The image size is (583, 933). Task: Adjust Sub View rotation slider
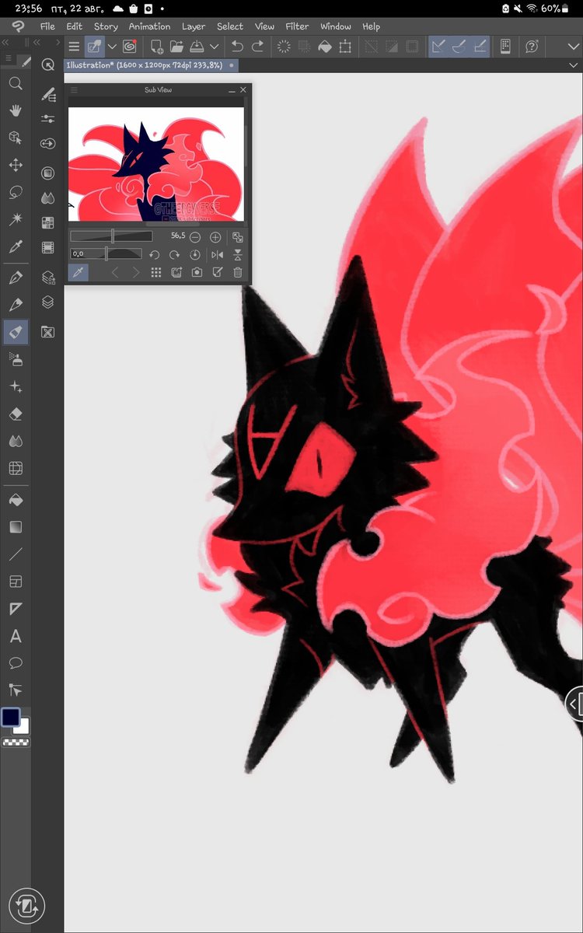point(106,253)
